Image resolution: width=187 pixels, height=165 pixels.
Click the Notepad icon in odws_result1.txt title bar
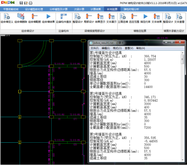tap(91, 43)
